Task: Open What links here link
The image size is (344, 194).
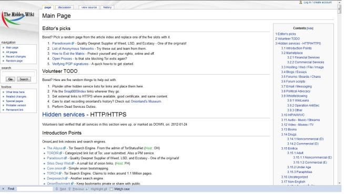Action: point(15,92)
